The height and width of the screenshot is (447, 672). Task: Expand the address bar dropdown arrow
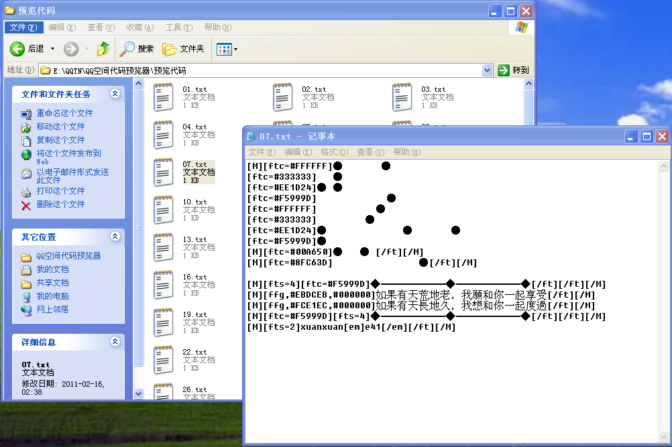pyautogui.click(x=487, y=70)
